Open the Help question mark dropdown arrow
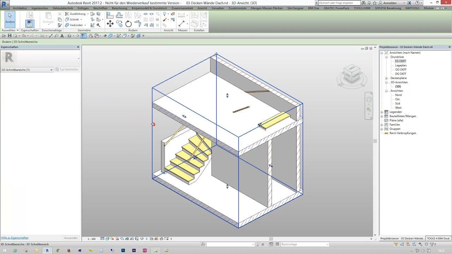The image size is (452, 254). point(422,3)
